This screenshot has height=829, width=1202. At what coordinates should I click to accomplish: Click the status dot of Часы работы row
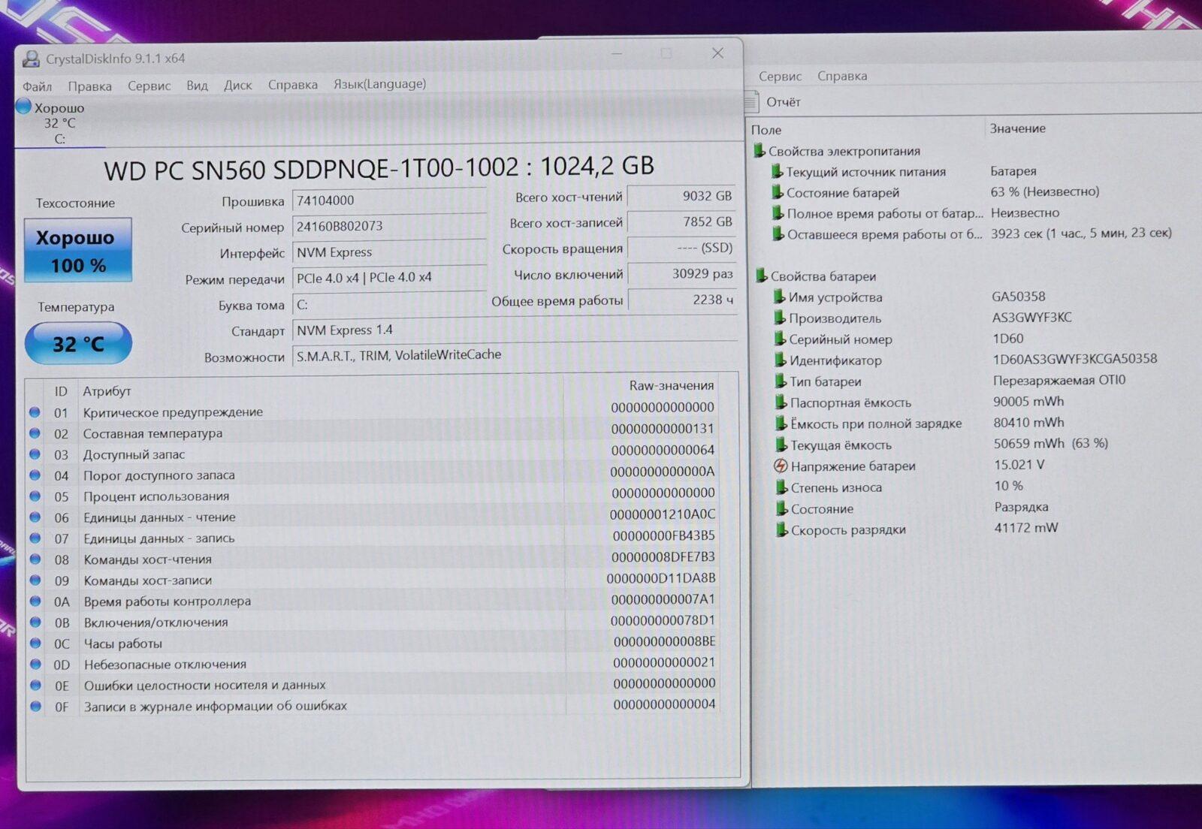(x=35, y=643)
